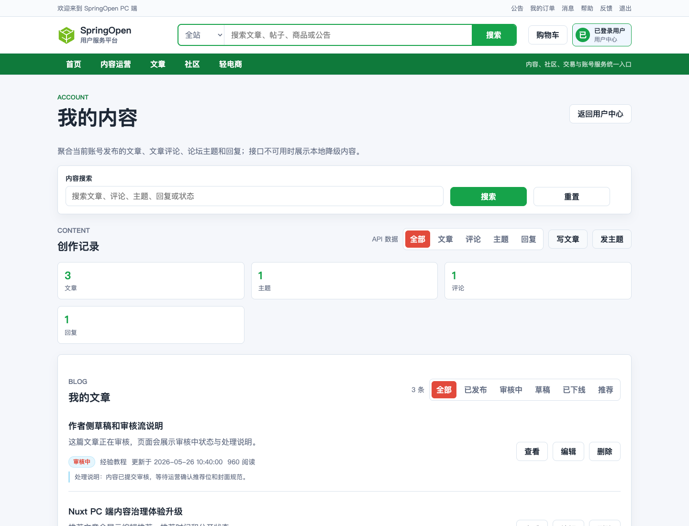Select 全部 filter in 创作记录
Screen dimensions: 689x526
418,239
